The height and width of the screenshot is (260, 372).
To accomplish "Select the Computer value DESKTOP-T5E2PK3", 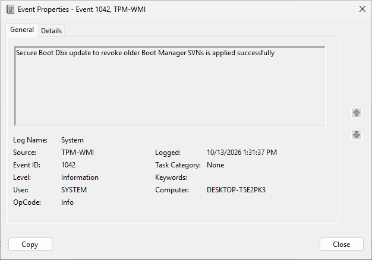I will click(x=236, y=190).
